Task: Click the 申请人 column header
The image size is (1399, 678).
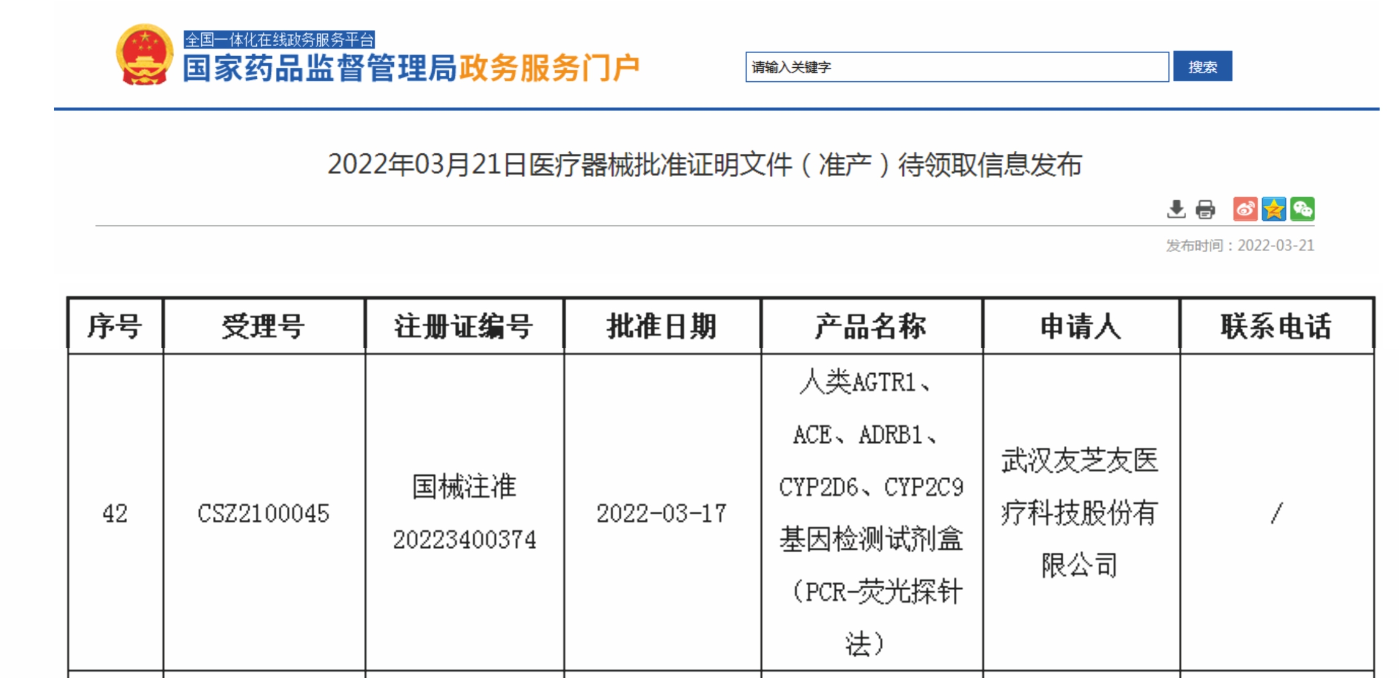Action: pyautogui.click(x=1081, y=326)
